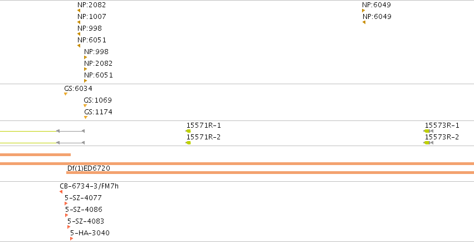Viewport: 474px width, 242px height.
Task: Select the CB-6734-3/FM7h insertion arrow
Action: click(61, 192)
